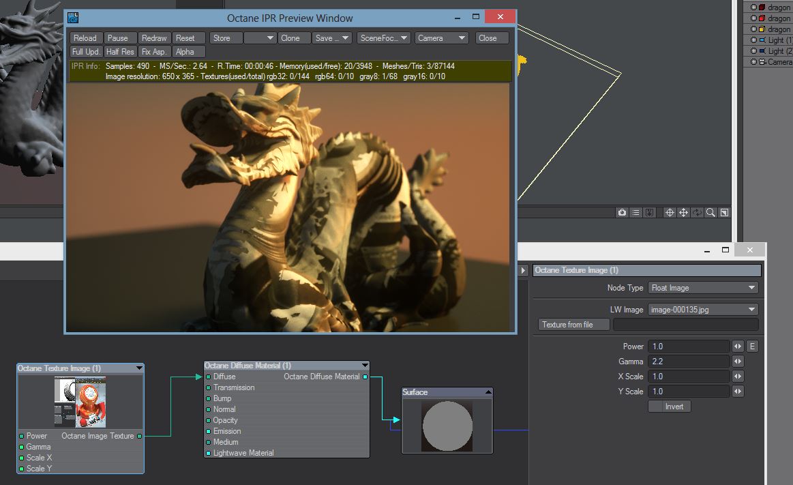Screen dimensions: 793x485
Task: Click the Redraw button
Action: [x=153, y=38]
